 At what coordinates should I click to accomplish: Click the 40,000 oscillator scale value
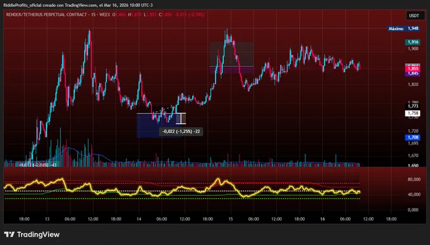click(414, 194)
